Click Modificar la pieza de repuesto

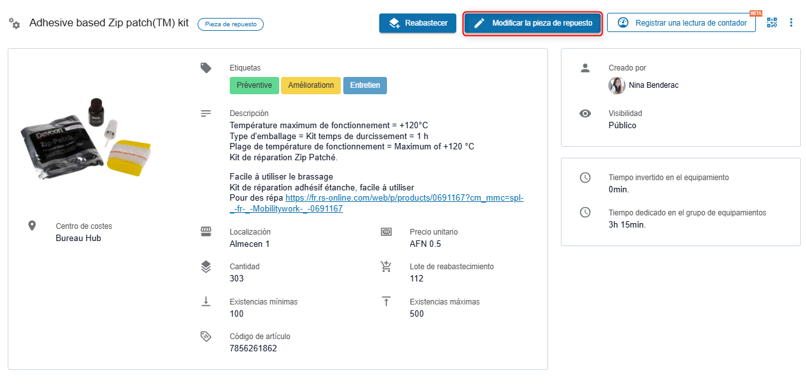click(x=533, y=23)
